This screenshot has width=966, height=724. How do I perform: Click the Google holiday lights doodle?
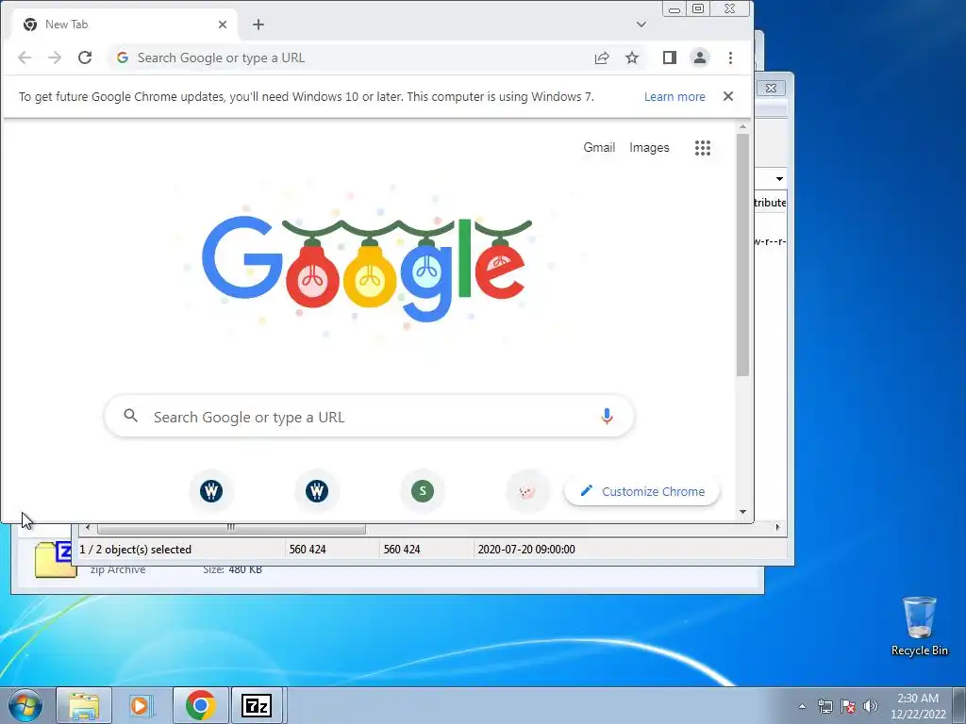coord(367,269)
